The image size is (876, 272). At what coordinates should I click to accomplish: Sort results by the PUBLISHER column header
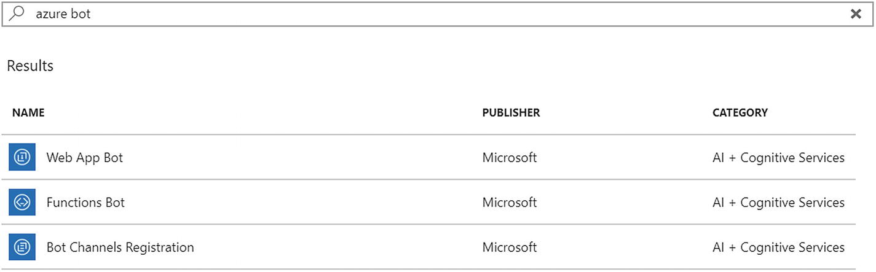[511, 113]
